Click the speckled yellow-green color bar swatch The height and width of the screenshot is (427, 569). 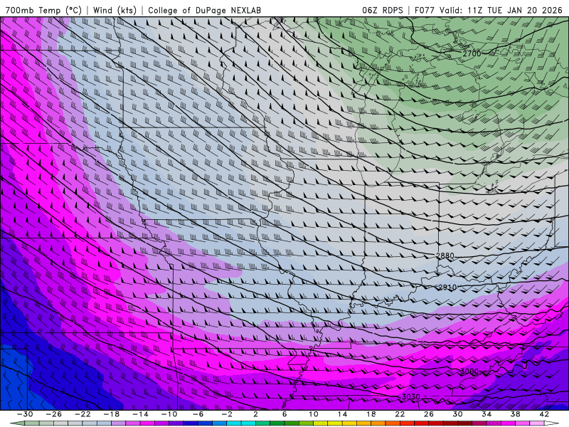(321, 423)
